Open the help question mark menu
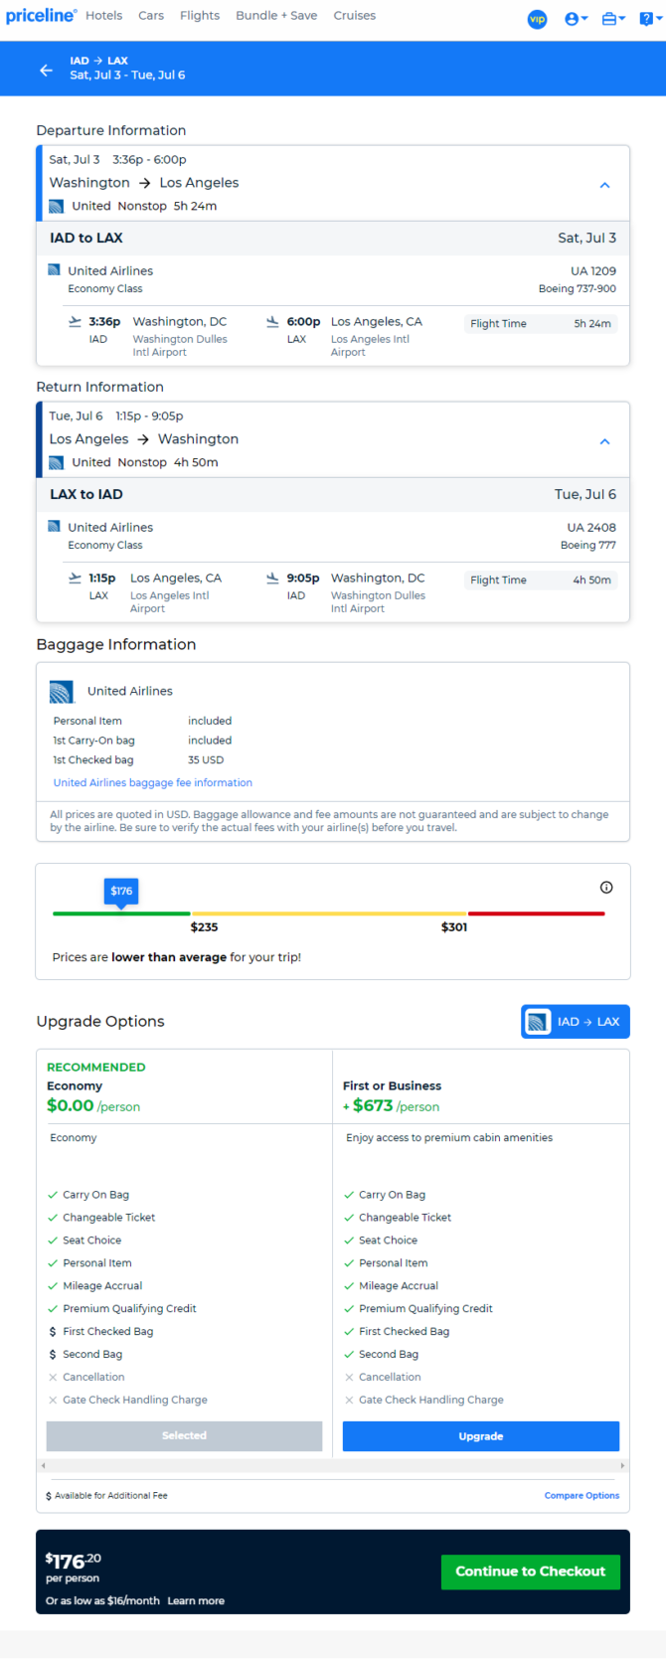The image size is (666, 1659). click(x=650, y=19)
